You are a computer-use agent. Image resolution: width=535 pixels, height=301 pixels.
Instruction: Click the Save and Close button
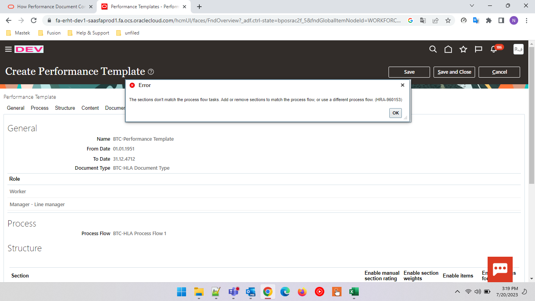tap(454, 72)
